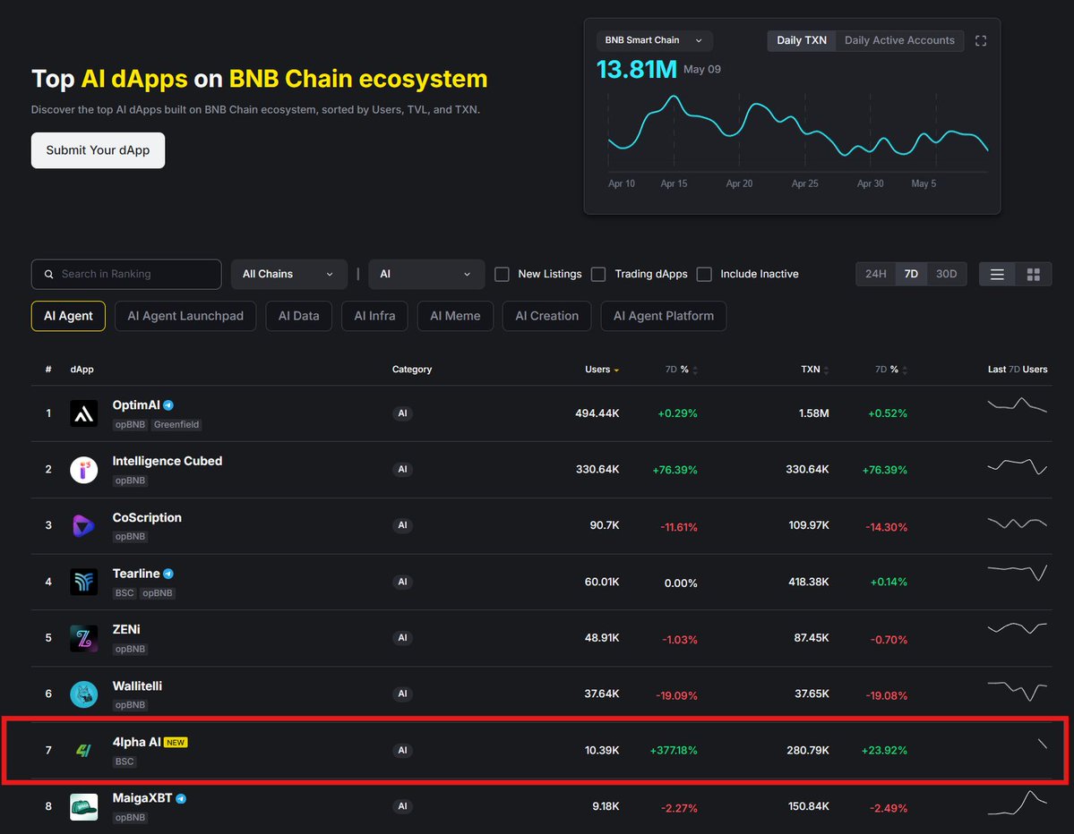Click Submit Your dApp button
The image size is (1074, 834).
click(x=98, y=150)
